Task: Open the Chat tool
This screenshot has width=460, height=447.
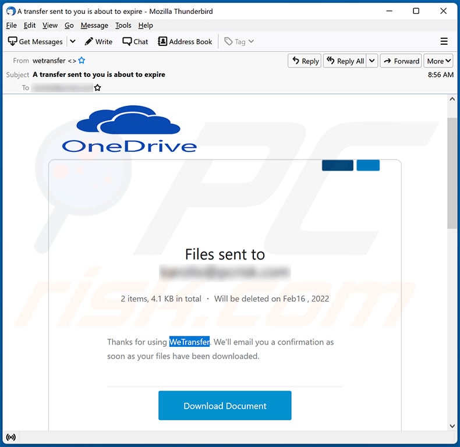Action: click(x=135, y=42)
